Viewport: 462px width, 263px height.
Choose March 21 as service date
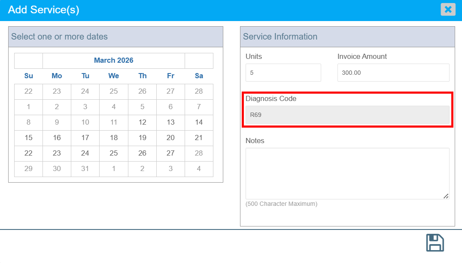pos(199,138)
